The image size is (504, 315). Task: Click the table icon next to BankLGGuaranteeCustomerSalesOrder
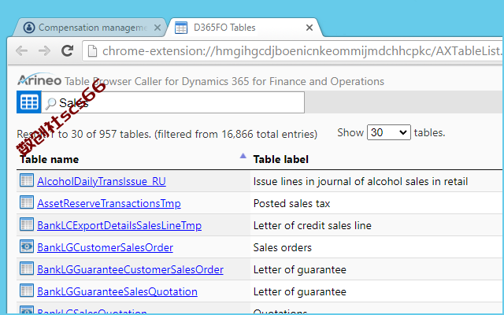26,269
